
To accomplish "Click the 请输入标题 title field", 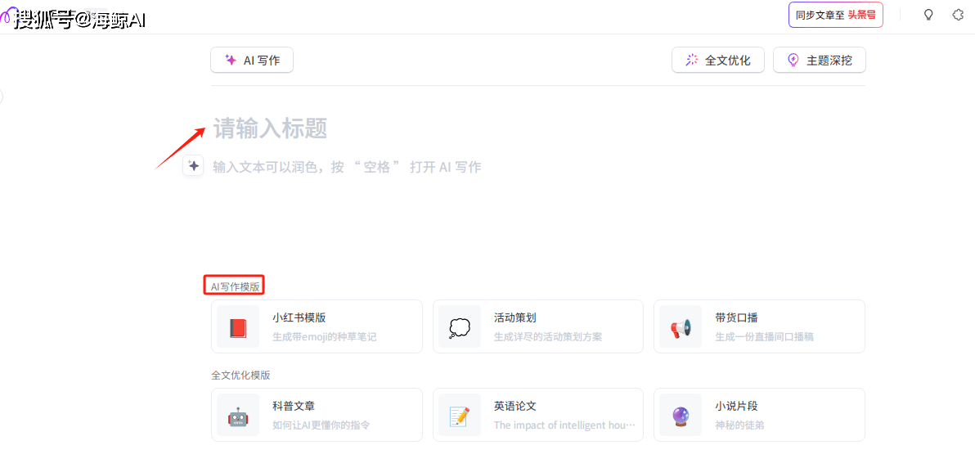I will pyautogui.click(x=271, y=128).
